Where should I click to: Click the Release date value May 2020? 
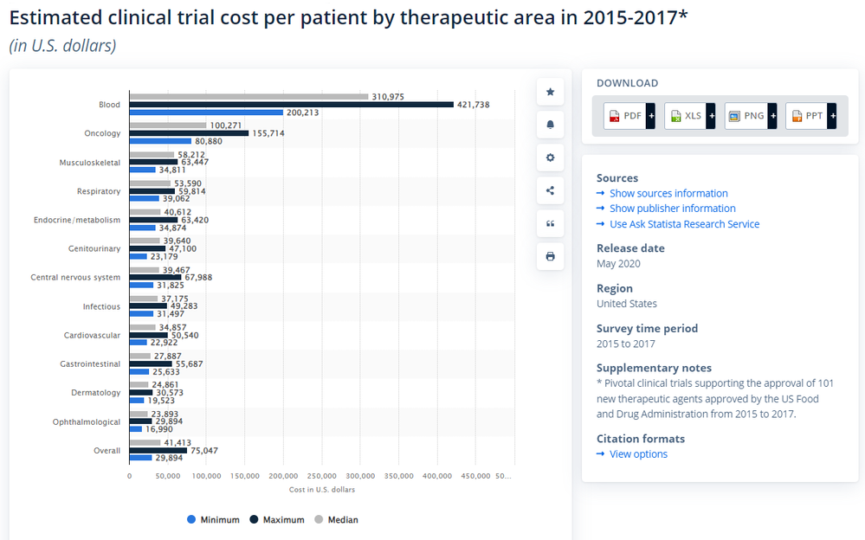click(618, 264)
